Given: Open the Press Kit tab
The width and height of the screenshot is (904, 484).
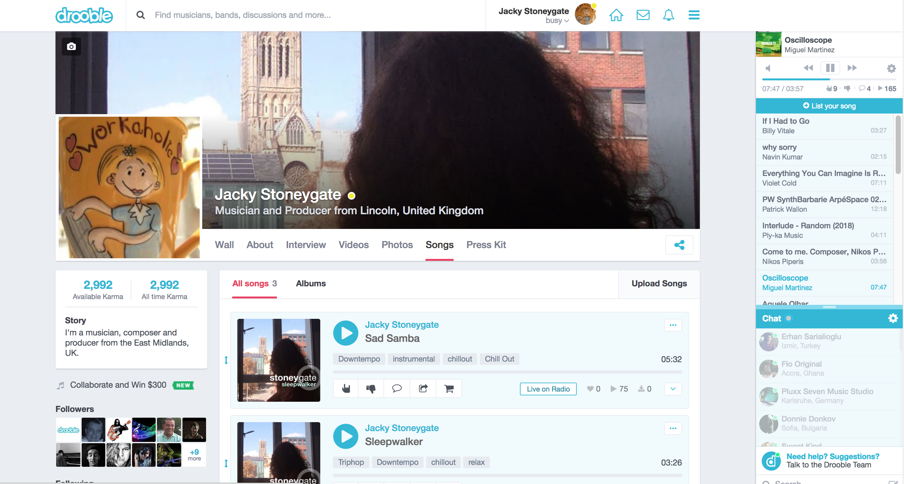Looking at the screenshot, I should [x=486, y=245].
